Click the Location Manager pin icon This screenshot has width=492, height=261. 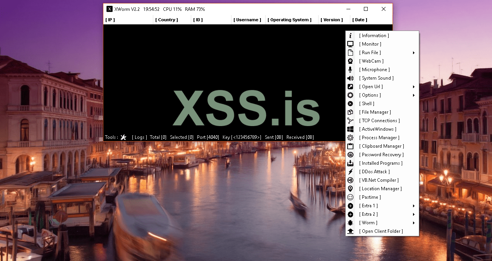pyautogui.click(x=350, y=189)
